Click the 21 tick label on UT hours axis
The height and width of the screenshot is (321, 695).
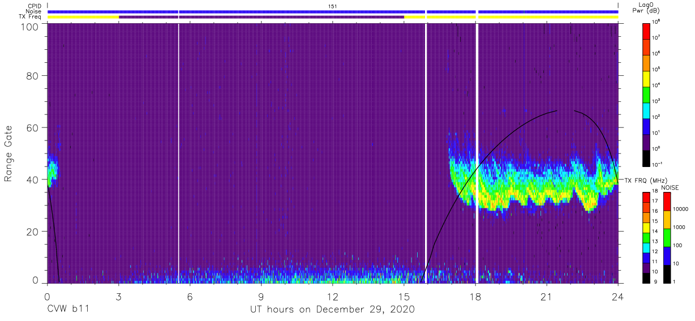(547, 297)
